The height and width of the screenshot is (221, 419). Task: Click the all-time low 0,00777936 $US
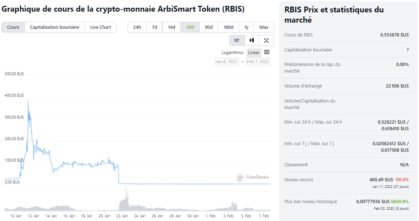point(373,201)
